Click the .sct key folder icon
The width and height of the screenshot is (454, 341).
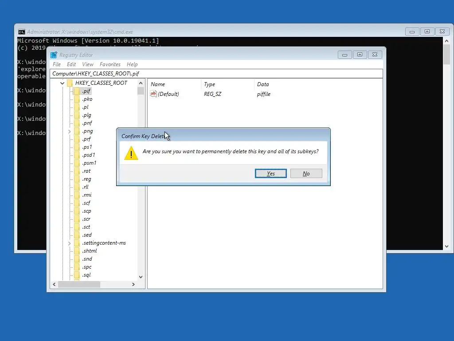point(77,227)
